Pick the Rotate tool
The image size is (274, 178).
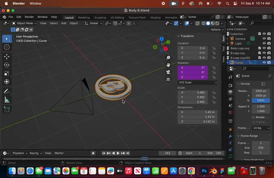[x=7, y=65]
